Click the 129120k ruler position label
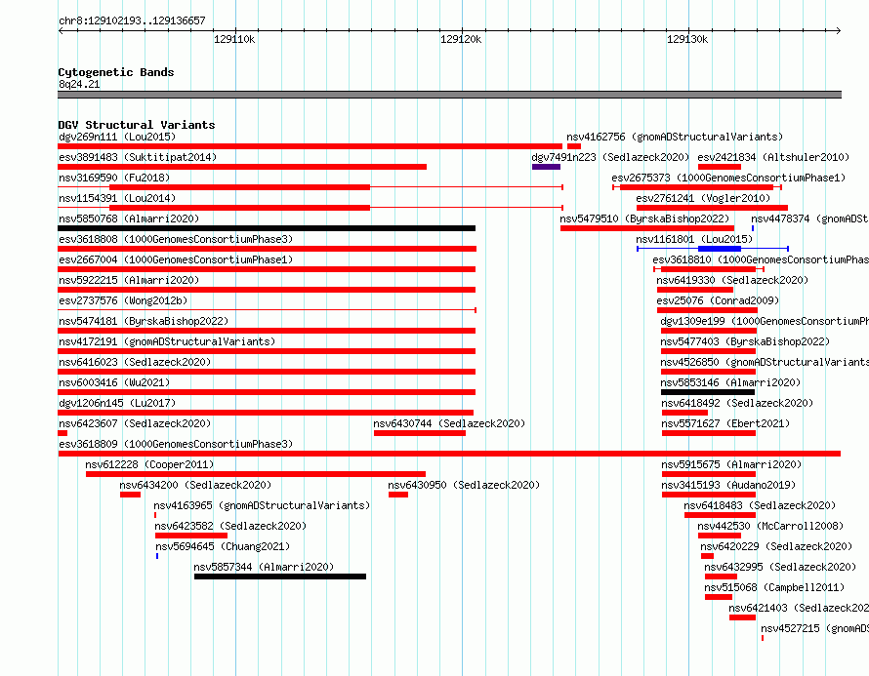 (x=461, y=39)
